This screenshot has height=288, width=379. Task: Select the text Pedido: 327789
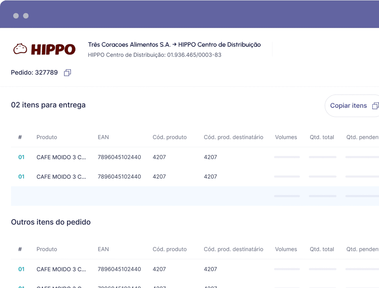(x=34, y=73)
